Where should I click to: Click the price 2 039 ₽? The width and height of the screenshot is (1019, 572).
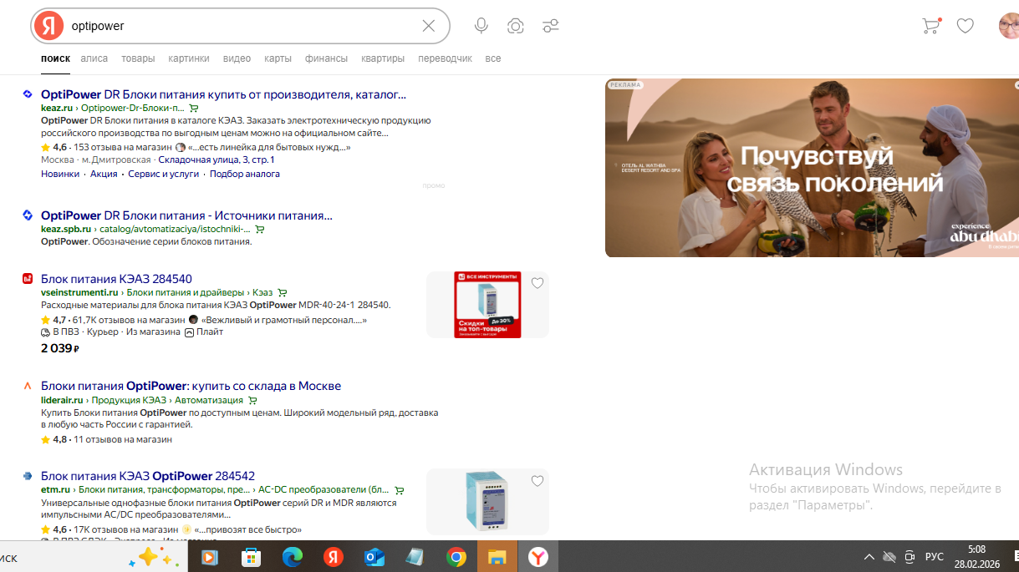60,347
